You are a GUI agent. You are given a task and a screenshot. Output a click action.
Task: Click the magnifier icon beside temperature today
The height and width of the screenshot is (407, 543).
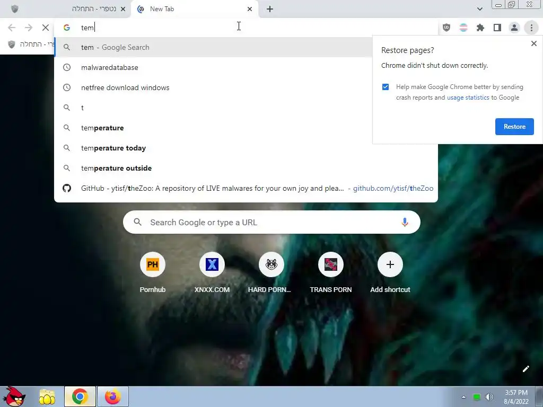(67, 148)
